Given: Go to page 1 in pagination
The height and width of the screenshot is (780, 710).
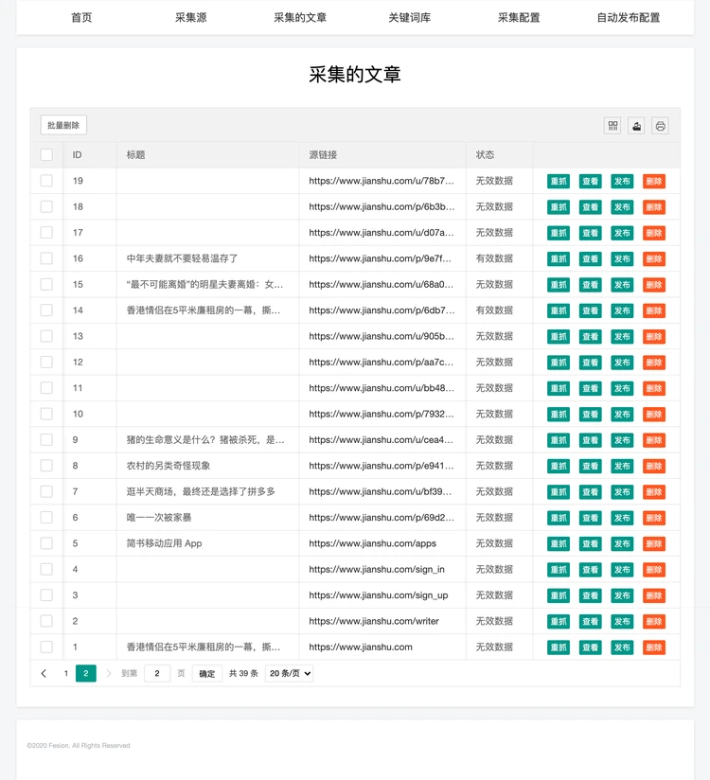Looking at the screenshot, I should pos(65,673).
